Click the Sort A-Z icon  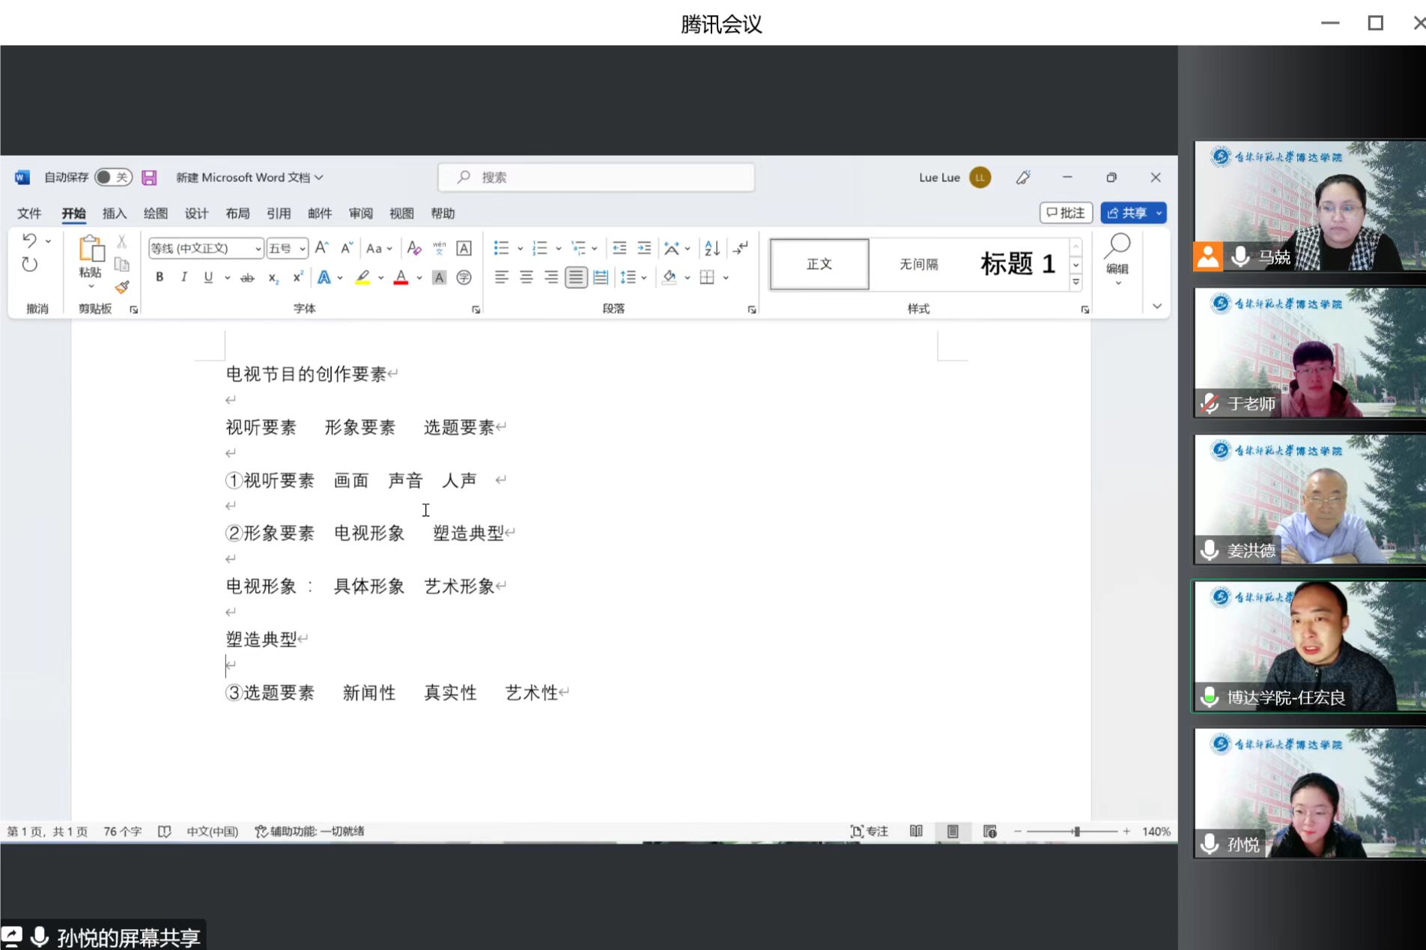point(712,248)
